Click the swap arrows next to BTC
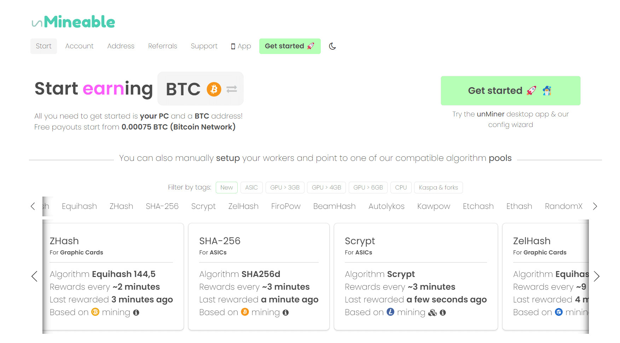This screenshot has height=343, width=620. click(232, 89)
